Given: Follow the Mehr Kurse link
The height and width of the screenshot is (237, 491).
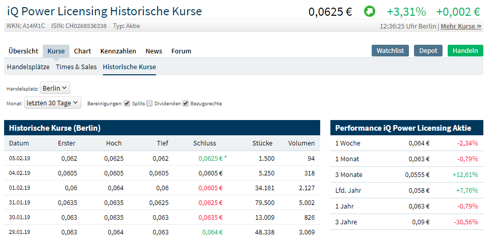Looking at the screenshot, I should click(x=461, y=26).
